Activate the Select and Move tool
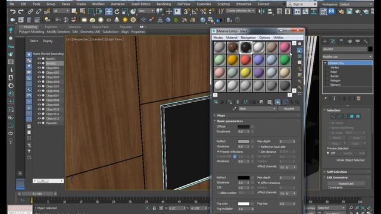Viewport: 381px width, 214px height. [108, 11]
